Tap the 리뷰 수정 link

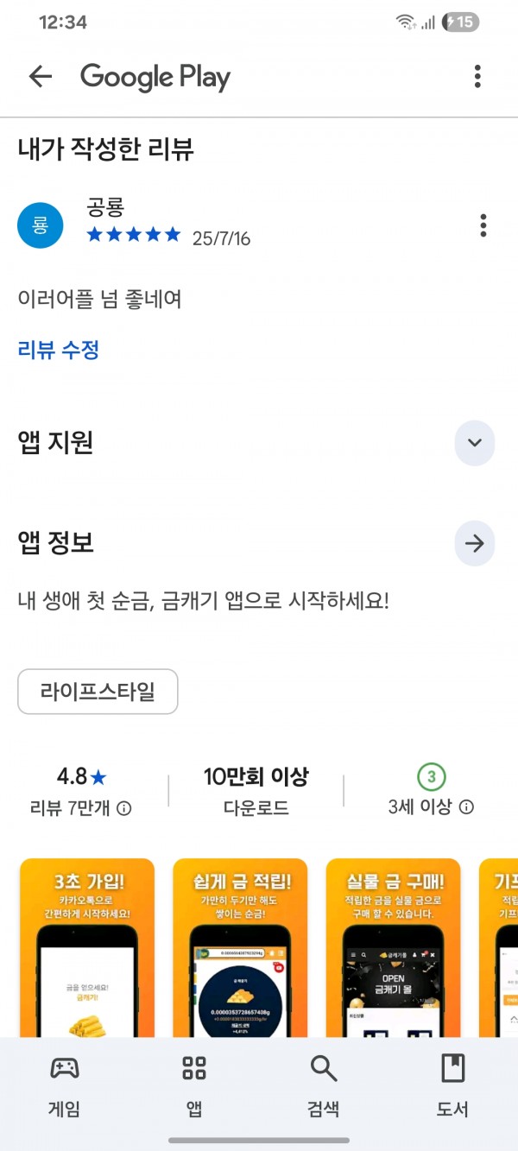point(59,350)
